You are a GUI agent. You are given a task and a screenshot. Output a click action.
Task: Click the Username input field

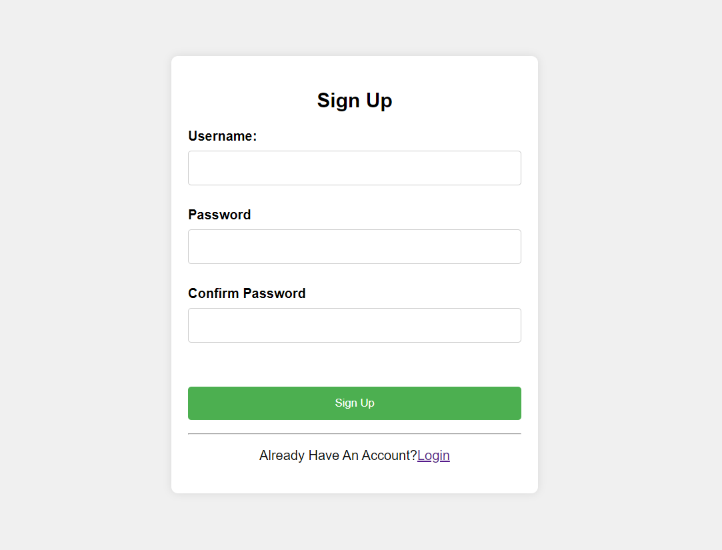(x=354, y=168)
